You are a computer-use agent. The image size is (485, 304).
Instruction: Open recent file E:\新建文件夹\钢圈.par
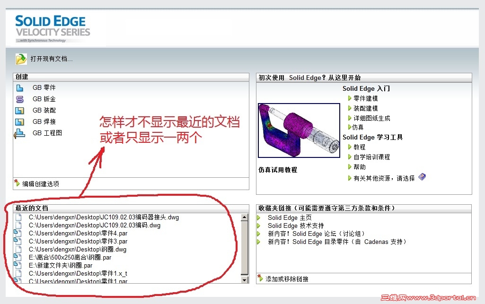60,265
